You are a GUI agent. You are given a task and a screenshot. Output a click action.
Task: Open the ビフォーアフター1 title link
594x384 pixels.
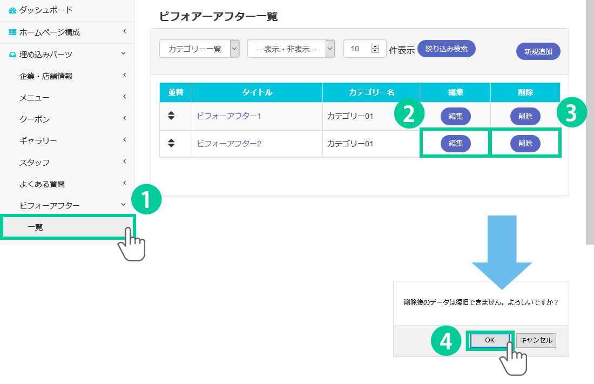pos(229,116)
